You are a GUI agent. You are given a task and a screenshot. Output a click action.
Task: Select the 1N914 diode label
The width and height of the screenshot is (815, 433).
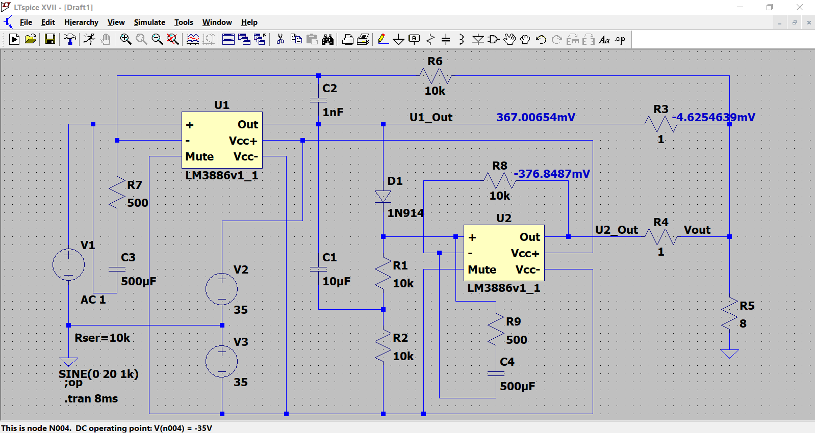[405, 213]
